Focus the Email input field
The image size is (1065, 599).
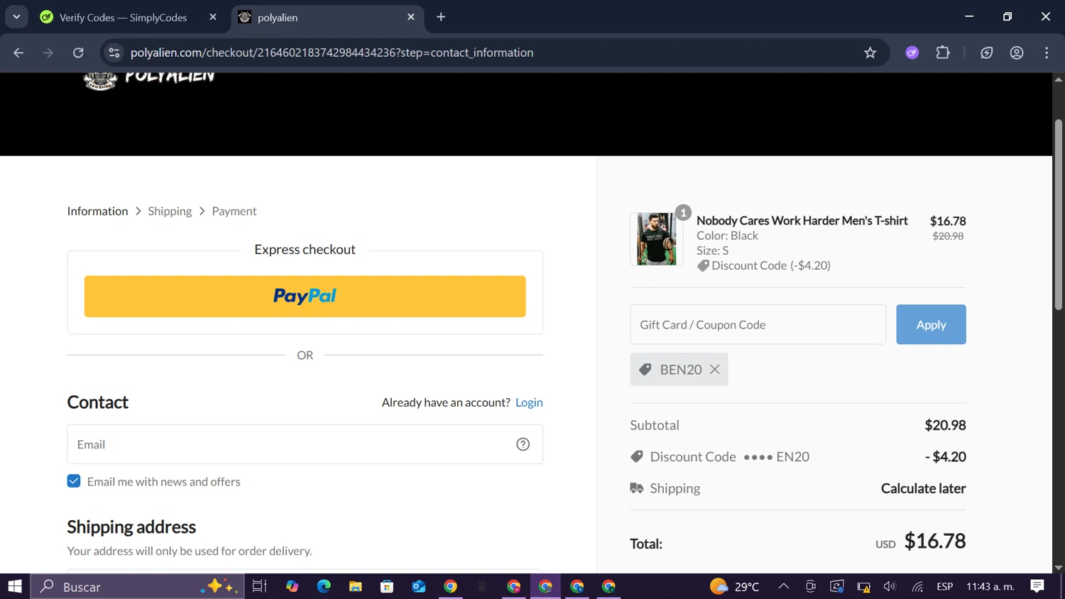[x=305, y=444]
